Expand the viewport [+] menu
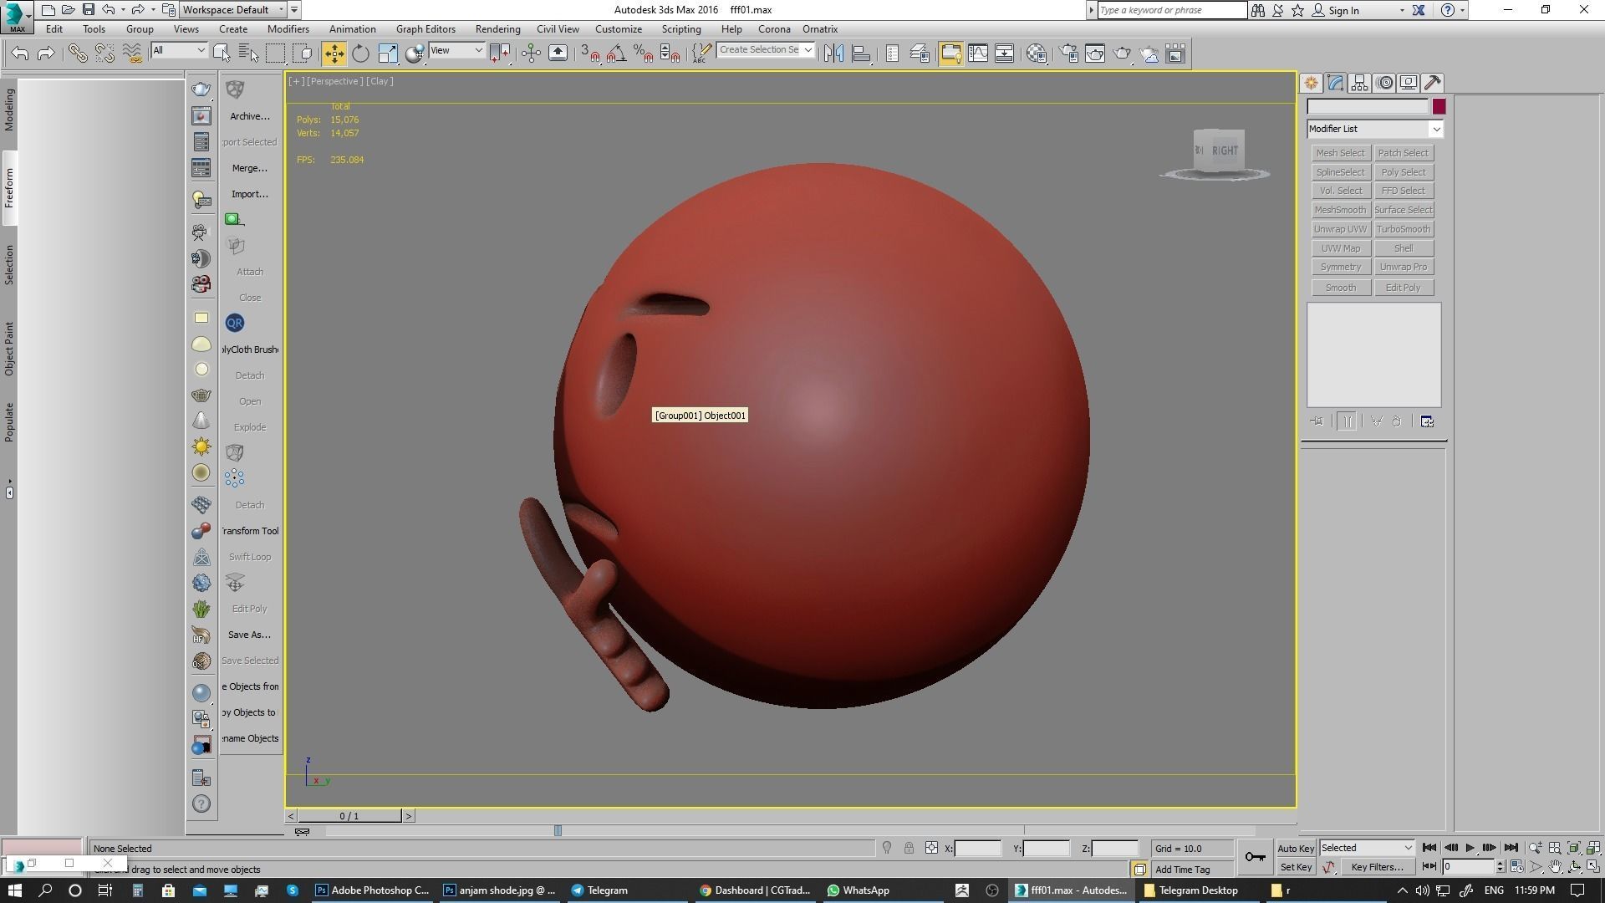 [296, 81]
